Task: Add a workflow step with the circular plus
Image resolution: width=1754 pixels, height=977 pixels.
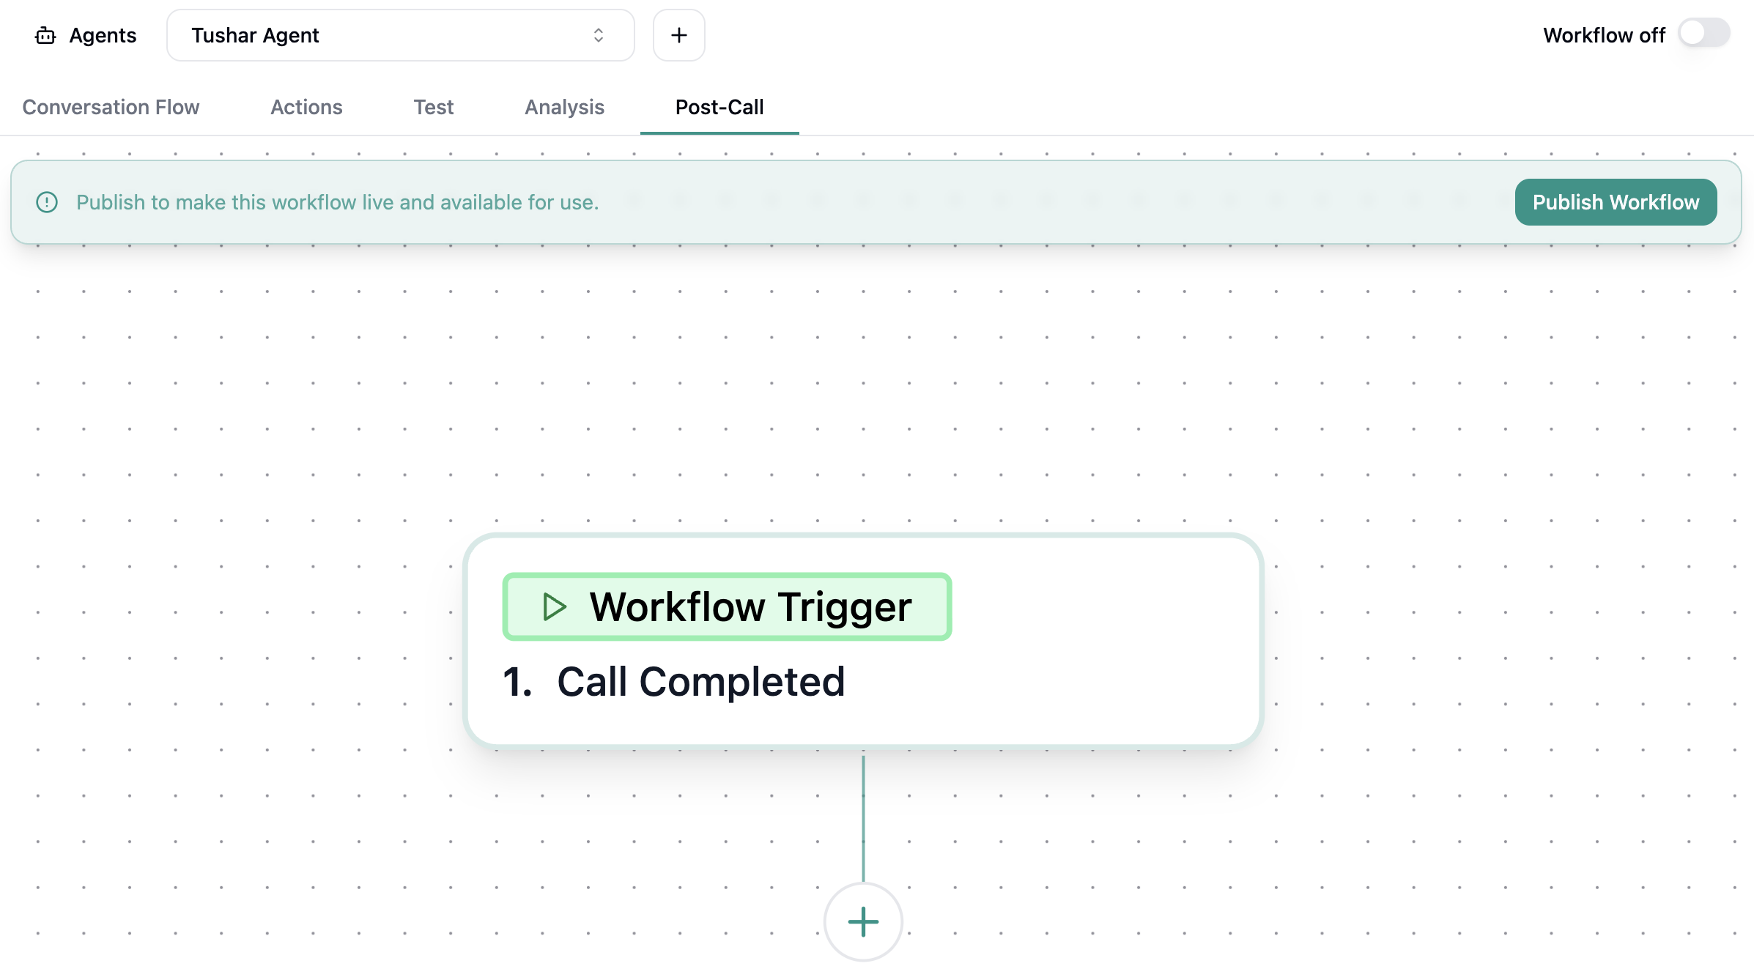Action: [863, 921]
